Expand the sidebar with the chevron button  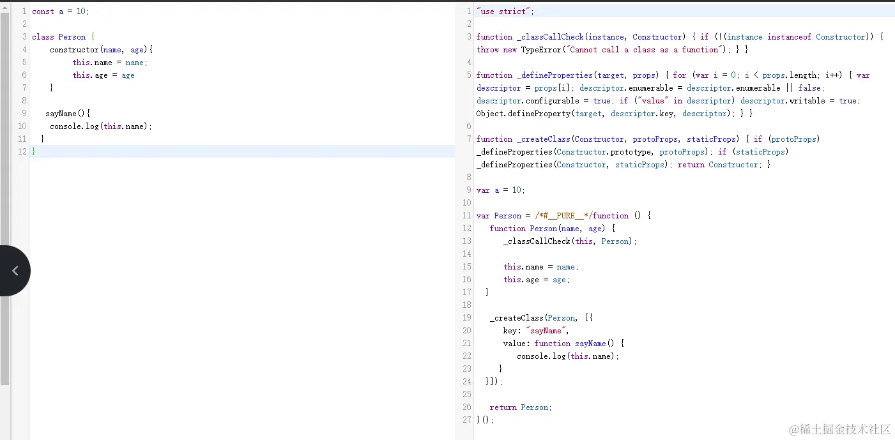pyautogui.click(x=14, y=271)
